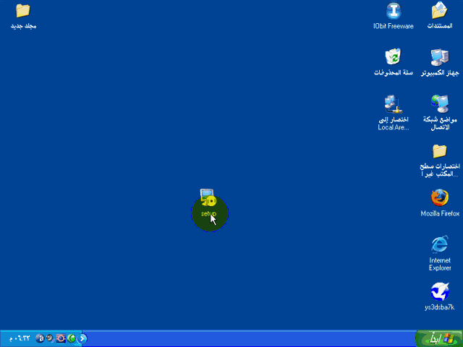Image resolution: width=463 pixels, height=347 pixels.
Task: Click the Mozilla Firefox desktop icon
Action: [x=440, y=197]
